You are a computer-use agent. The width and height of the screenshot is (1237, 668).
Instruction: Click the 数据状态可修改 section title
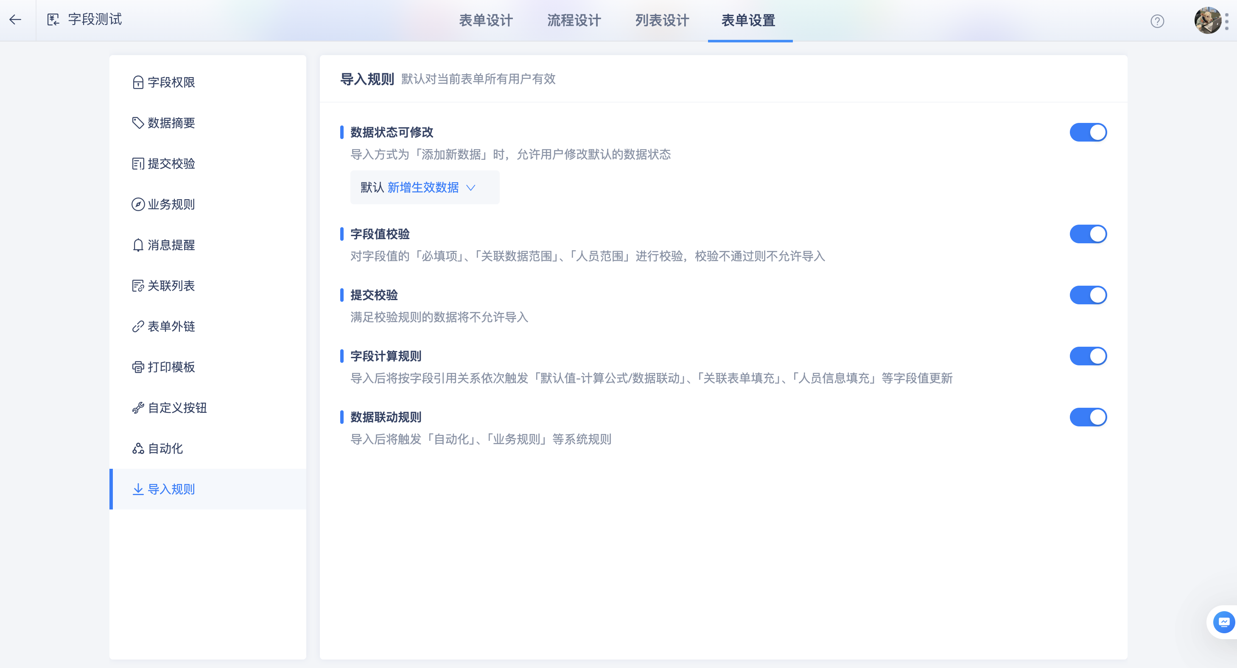tap(392, 132)
